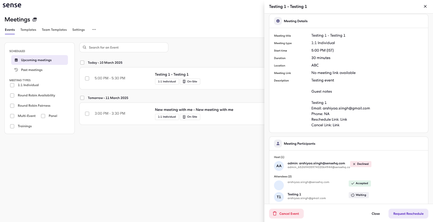Check the Round Robin Availability filter
Screen dimensions: 433x222
[12, 95]
